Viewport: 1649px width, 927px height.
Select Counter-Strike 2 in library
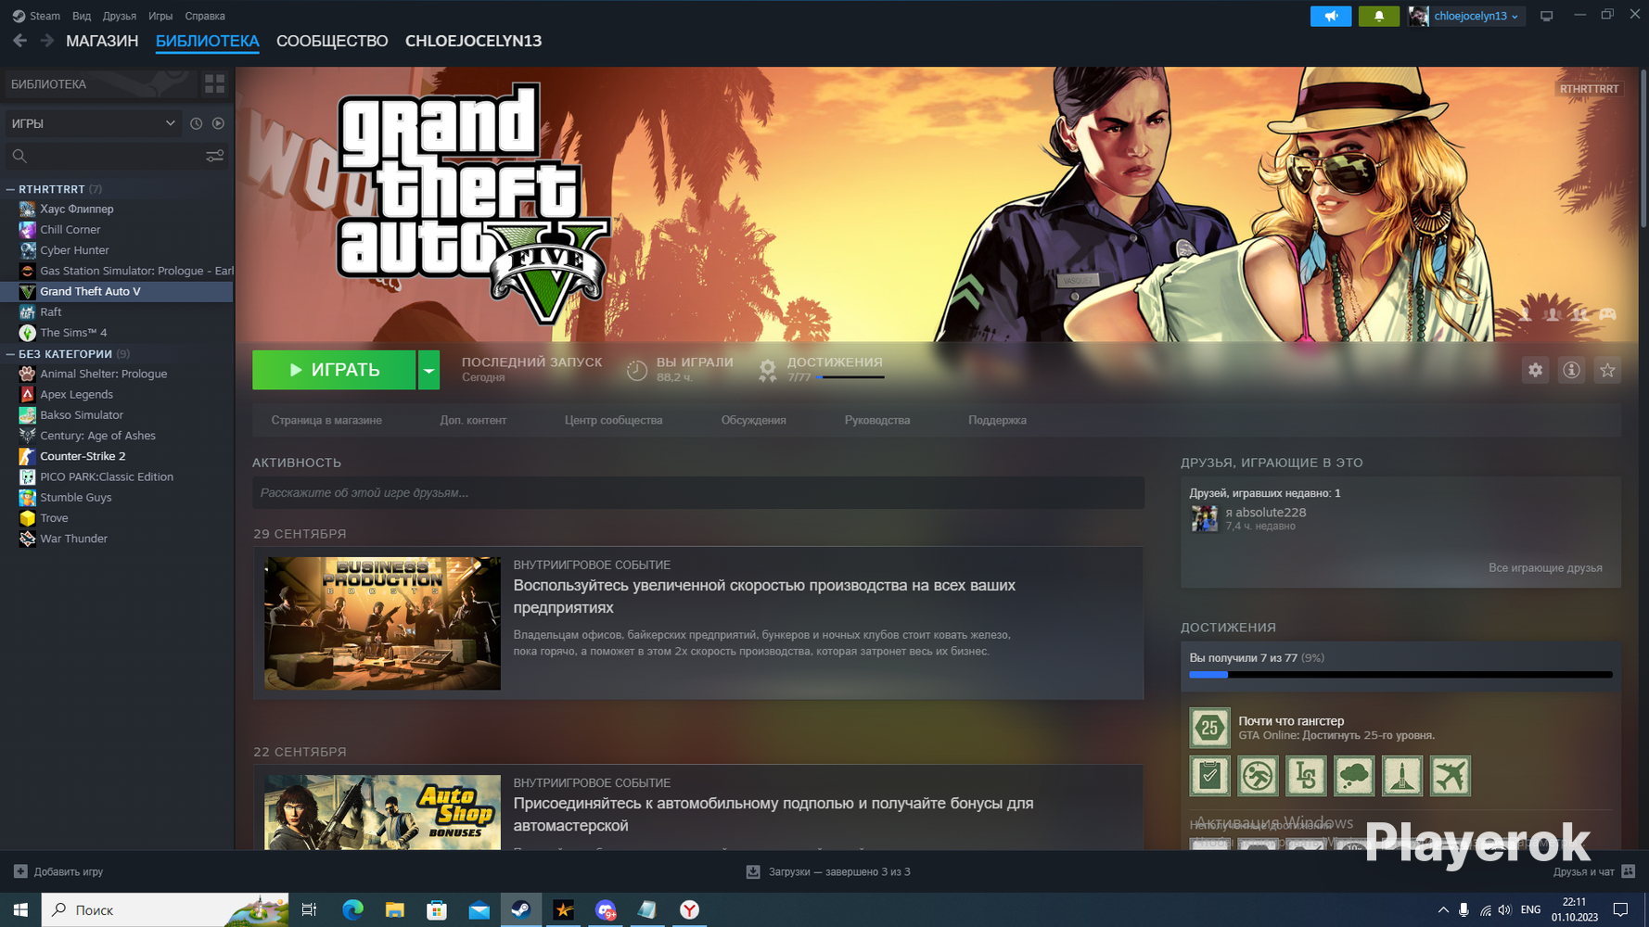click(117, 456)
